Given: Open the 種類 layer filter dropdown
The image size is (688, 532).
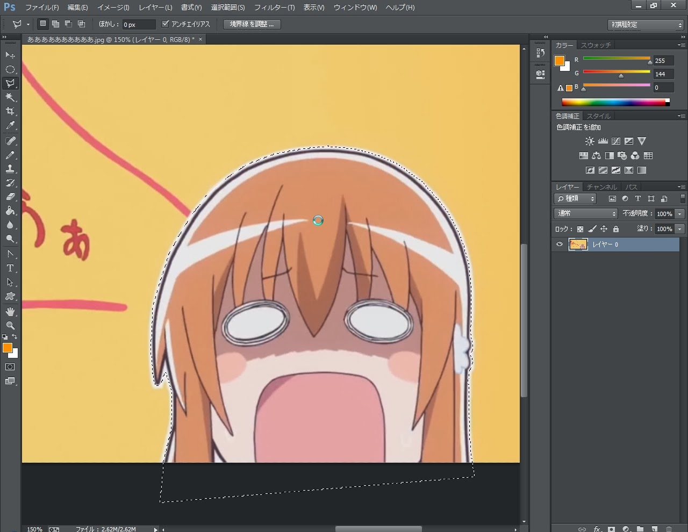Looking at the screenshot, I should point(575,199).
